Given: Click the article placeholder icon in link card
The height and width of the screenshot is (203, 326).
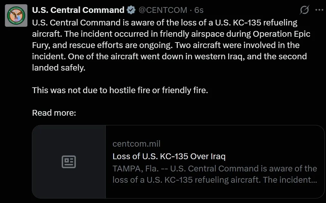Looking at the screenshot, I should (x=69, y=162).
